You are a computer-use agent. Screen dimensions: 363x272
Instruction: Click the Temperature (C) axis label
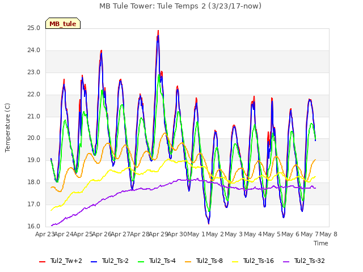point(7,127)
